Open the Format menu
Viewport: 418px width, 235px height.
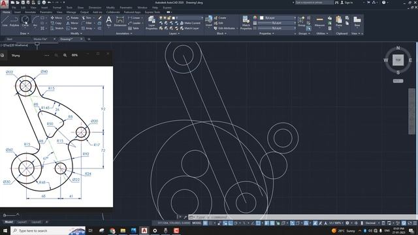pyautogui.click(x=57, y=7)
